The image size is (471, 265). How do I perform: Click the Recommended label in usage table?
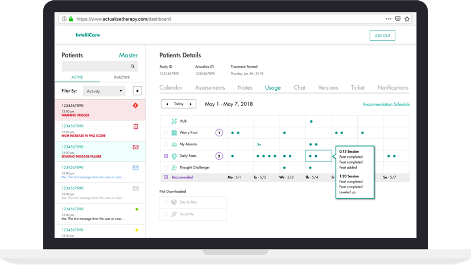[x=182, y=177]
